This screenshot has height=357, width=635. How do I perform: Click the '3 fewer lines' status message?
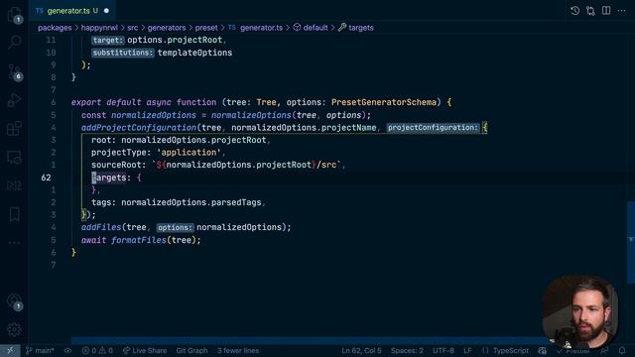(x=238, y=350)
